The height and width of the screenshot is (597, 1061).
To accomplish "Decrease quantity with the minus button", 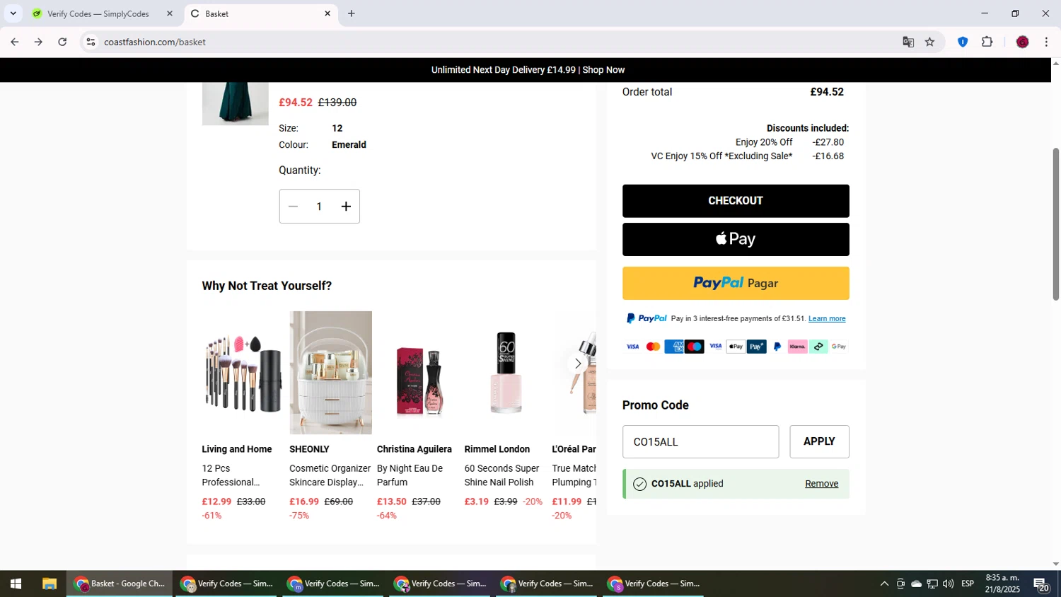I will 293,207.
